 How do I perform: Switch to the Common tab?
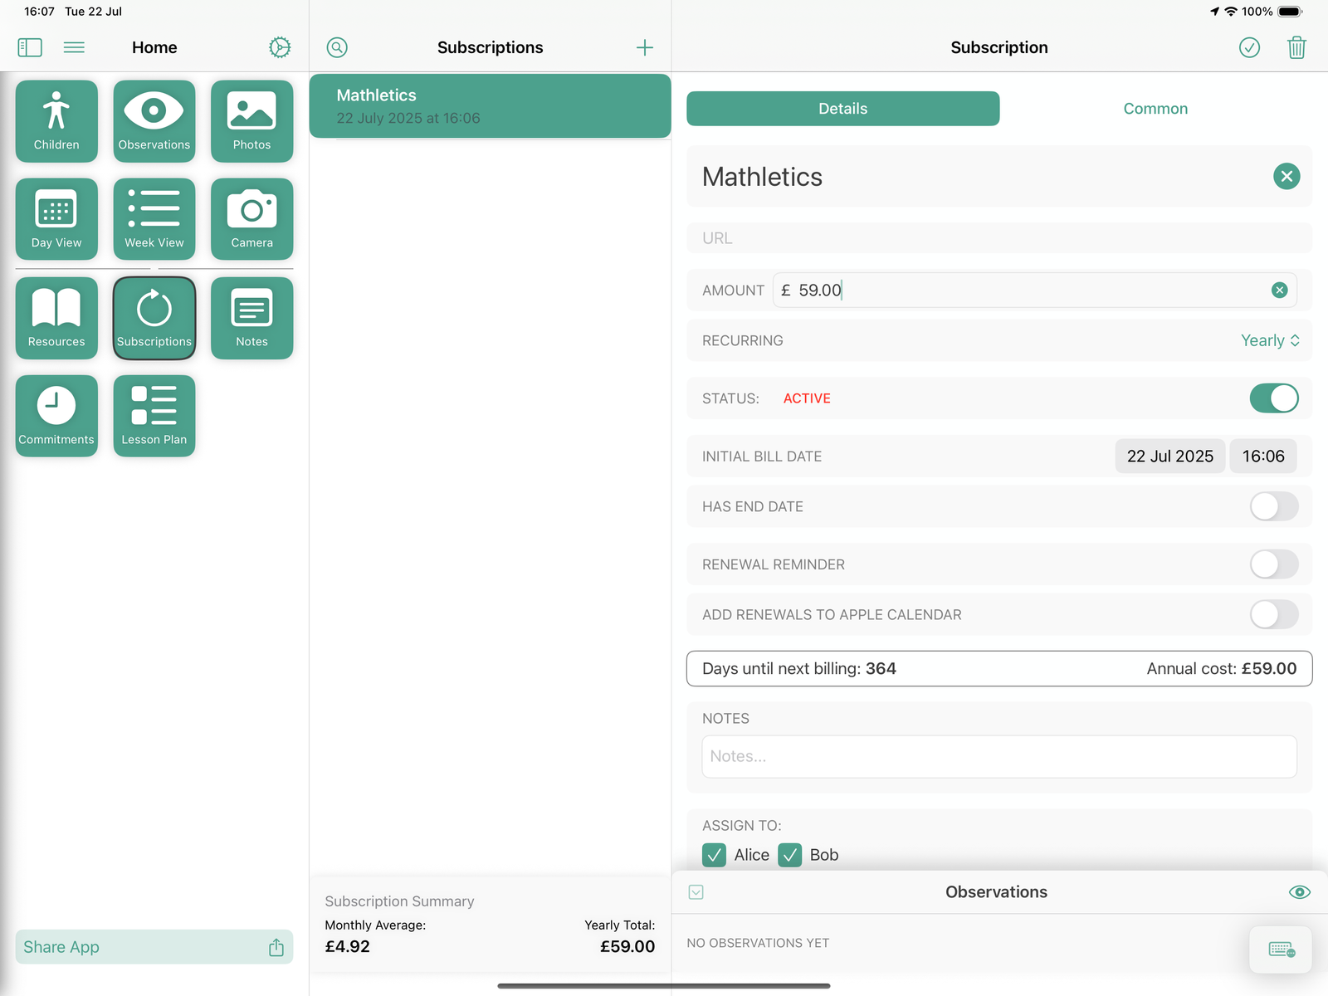click(x=1155, y=108)
